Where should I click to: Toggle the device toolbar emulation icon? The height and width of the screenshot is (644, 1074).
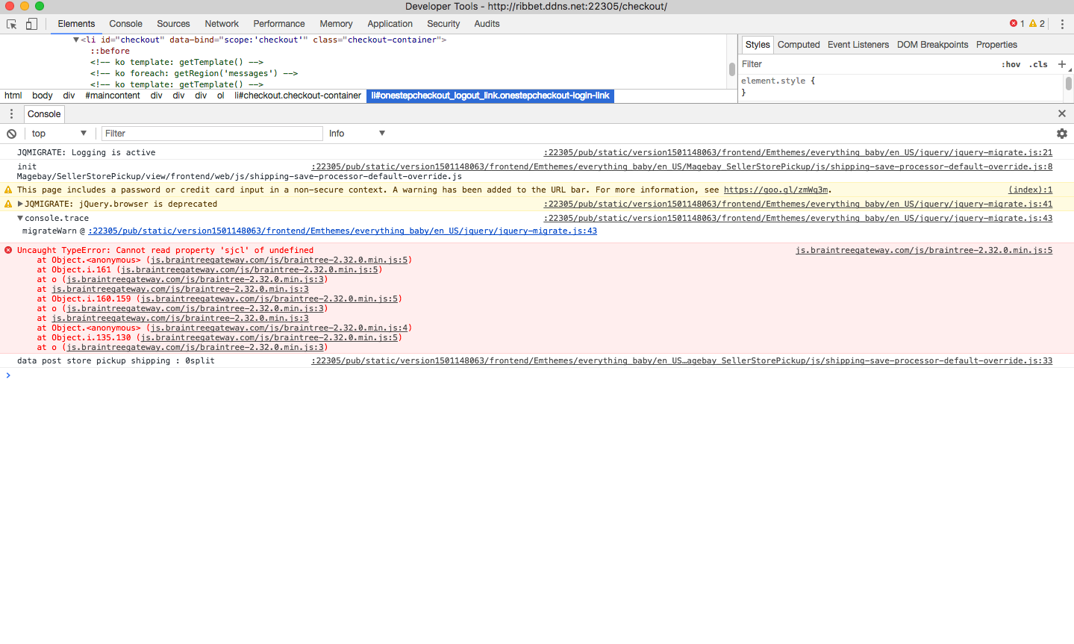30,24
